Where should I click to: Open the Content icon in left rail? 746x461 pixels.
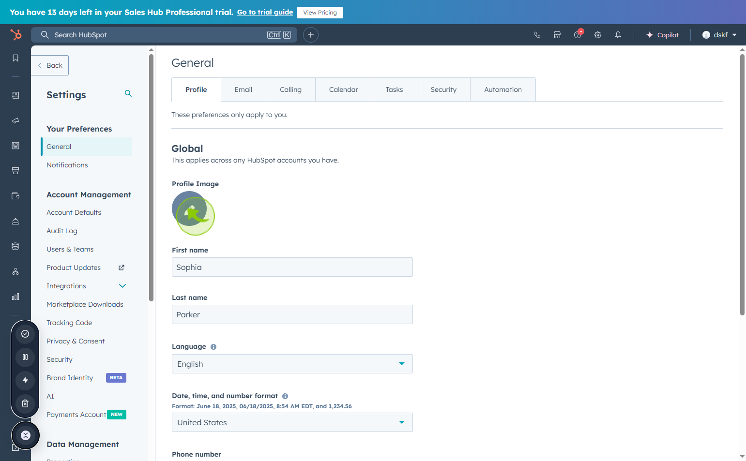pos(15,146)
